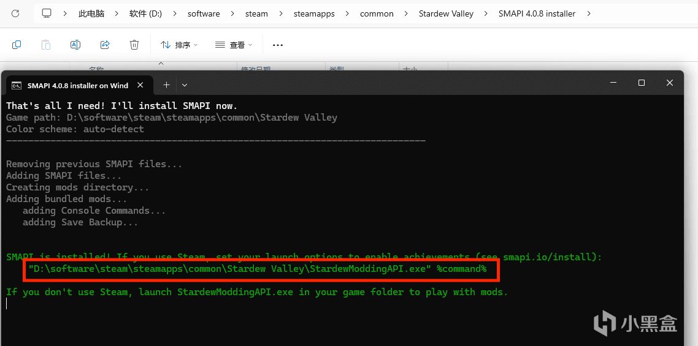698x346 pixels.
Task: Click the StardewModdingAPI.exe %command% launch option line
Action: pos(258,269)
